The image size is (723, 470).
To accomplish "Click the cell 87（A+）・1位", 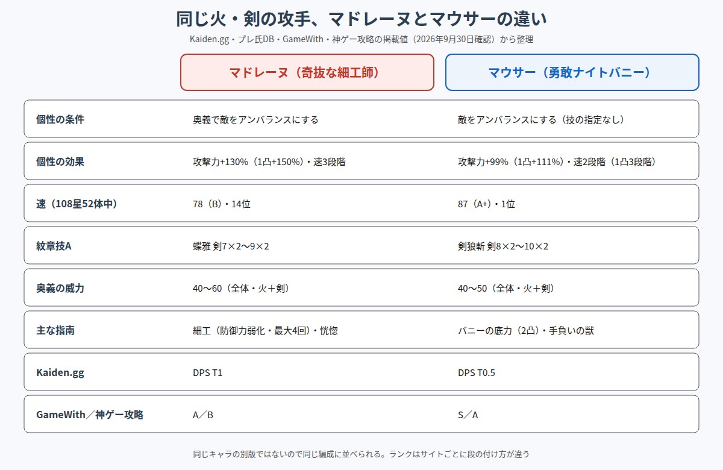I will (487, 204).
